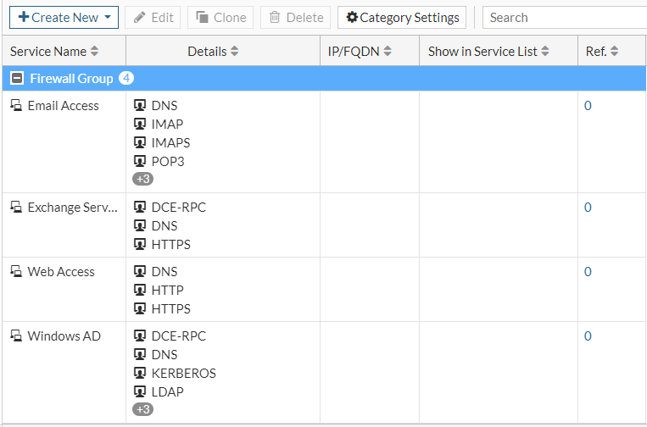
Task: Click the LDAP service icon
Action: pyautogui.click(x=141, y=392)
